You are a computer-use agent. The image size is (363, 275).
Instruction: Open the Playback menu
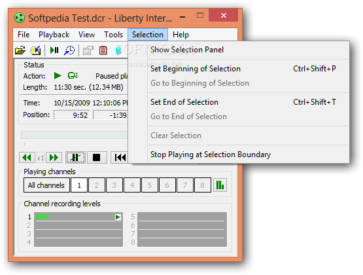click(x=54, y=35)
